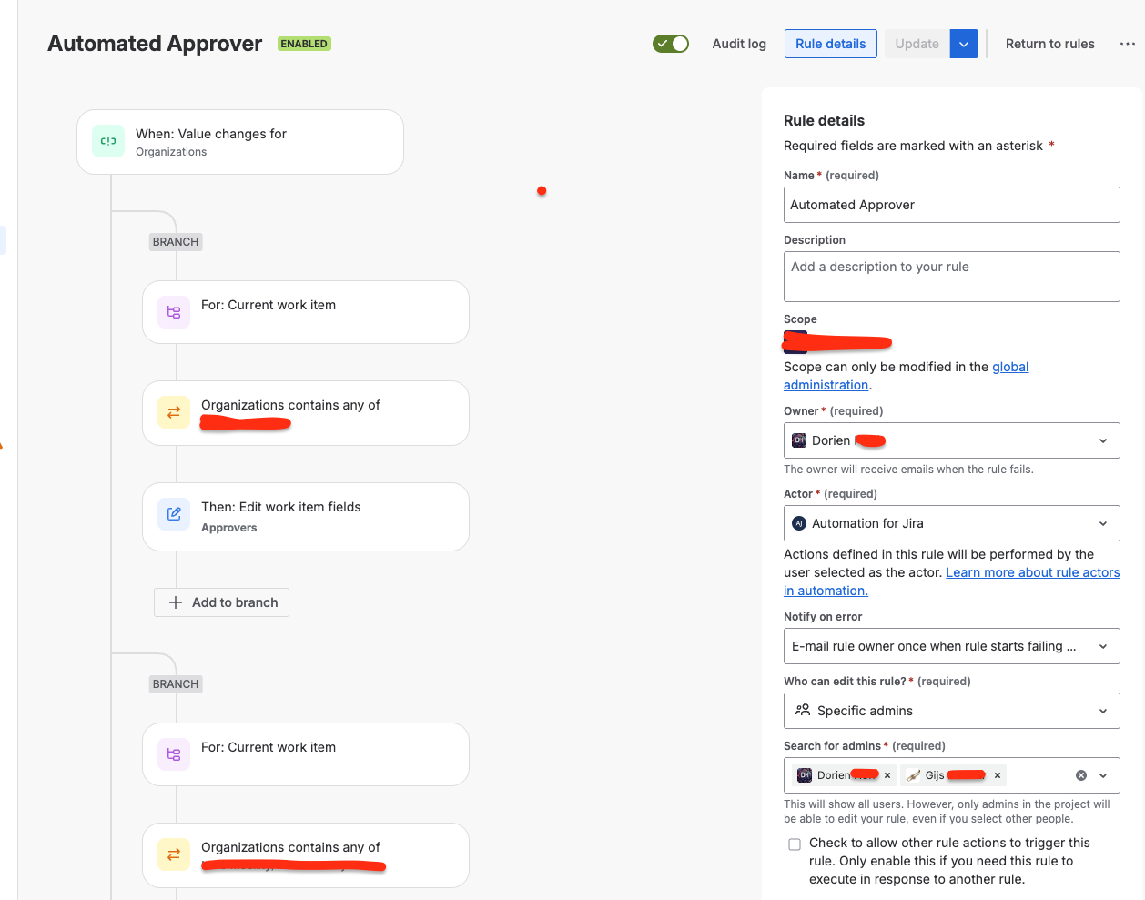1145x900 pixels.
Task: Open the Update button dropdown arrow
Action: [x=964, y=44]
